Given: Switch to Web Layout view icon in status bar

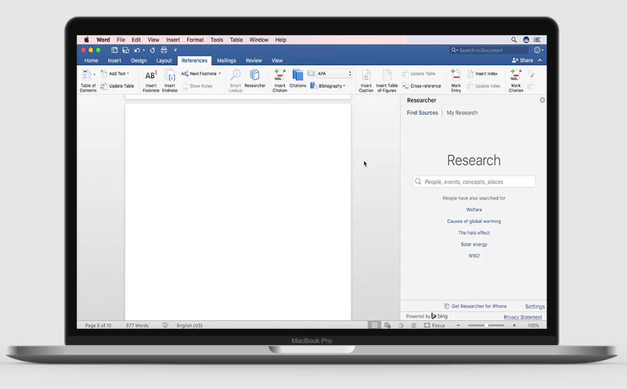Looking at the screenshot, I should click(x=387, y=326).
